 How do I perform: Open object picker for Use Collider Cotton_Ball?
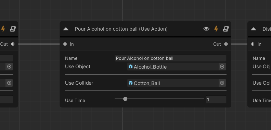click(x=222, y=83)
